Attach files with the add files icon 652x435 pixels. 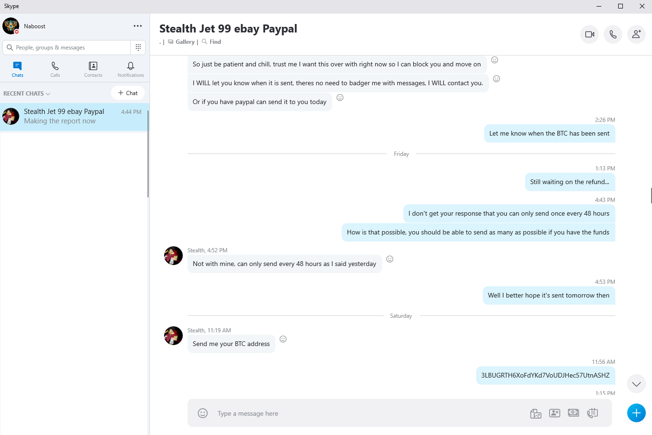coord(536,413)
